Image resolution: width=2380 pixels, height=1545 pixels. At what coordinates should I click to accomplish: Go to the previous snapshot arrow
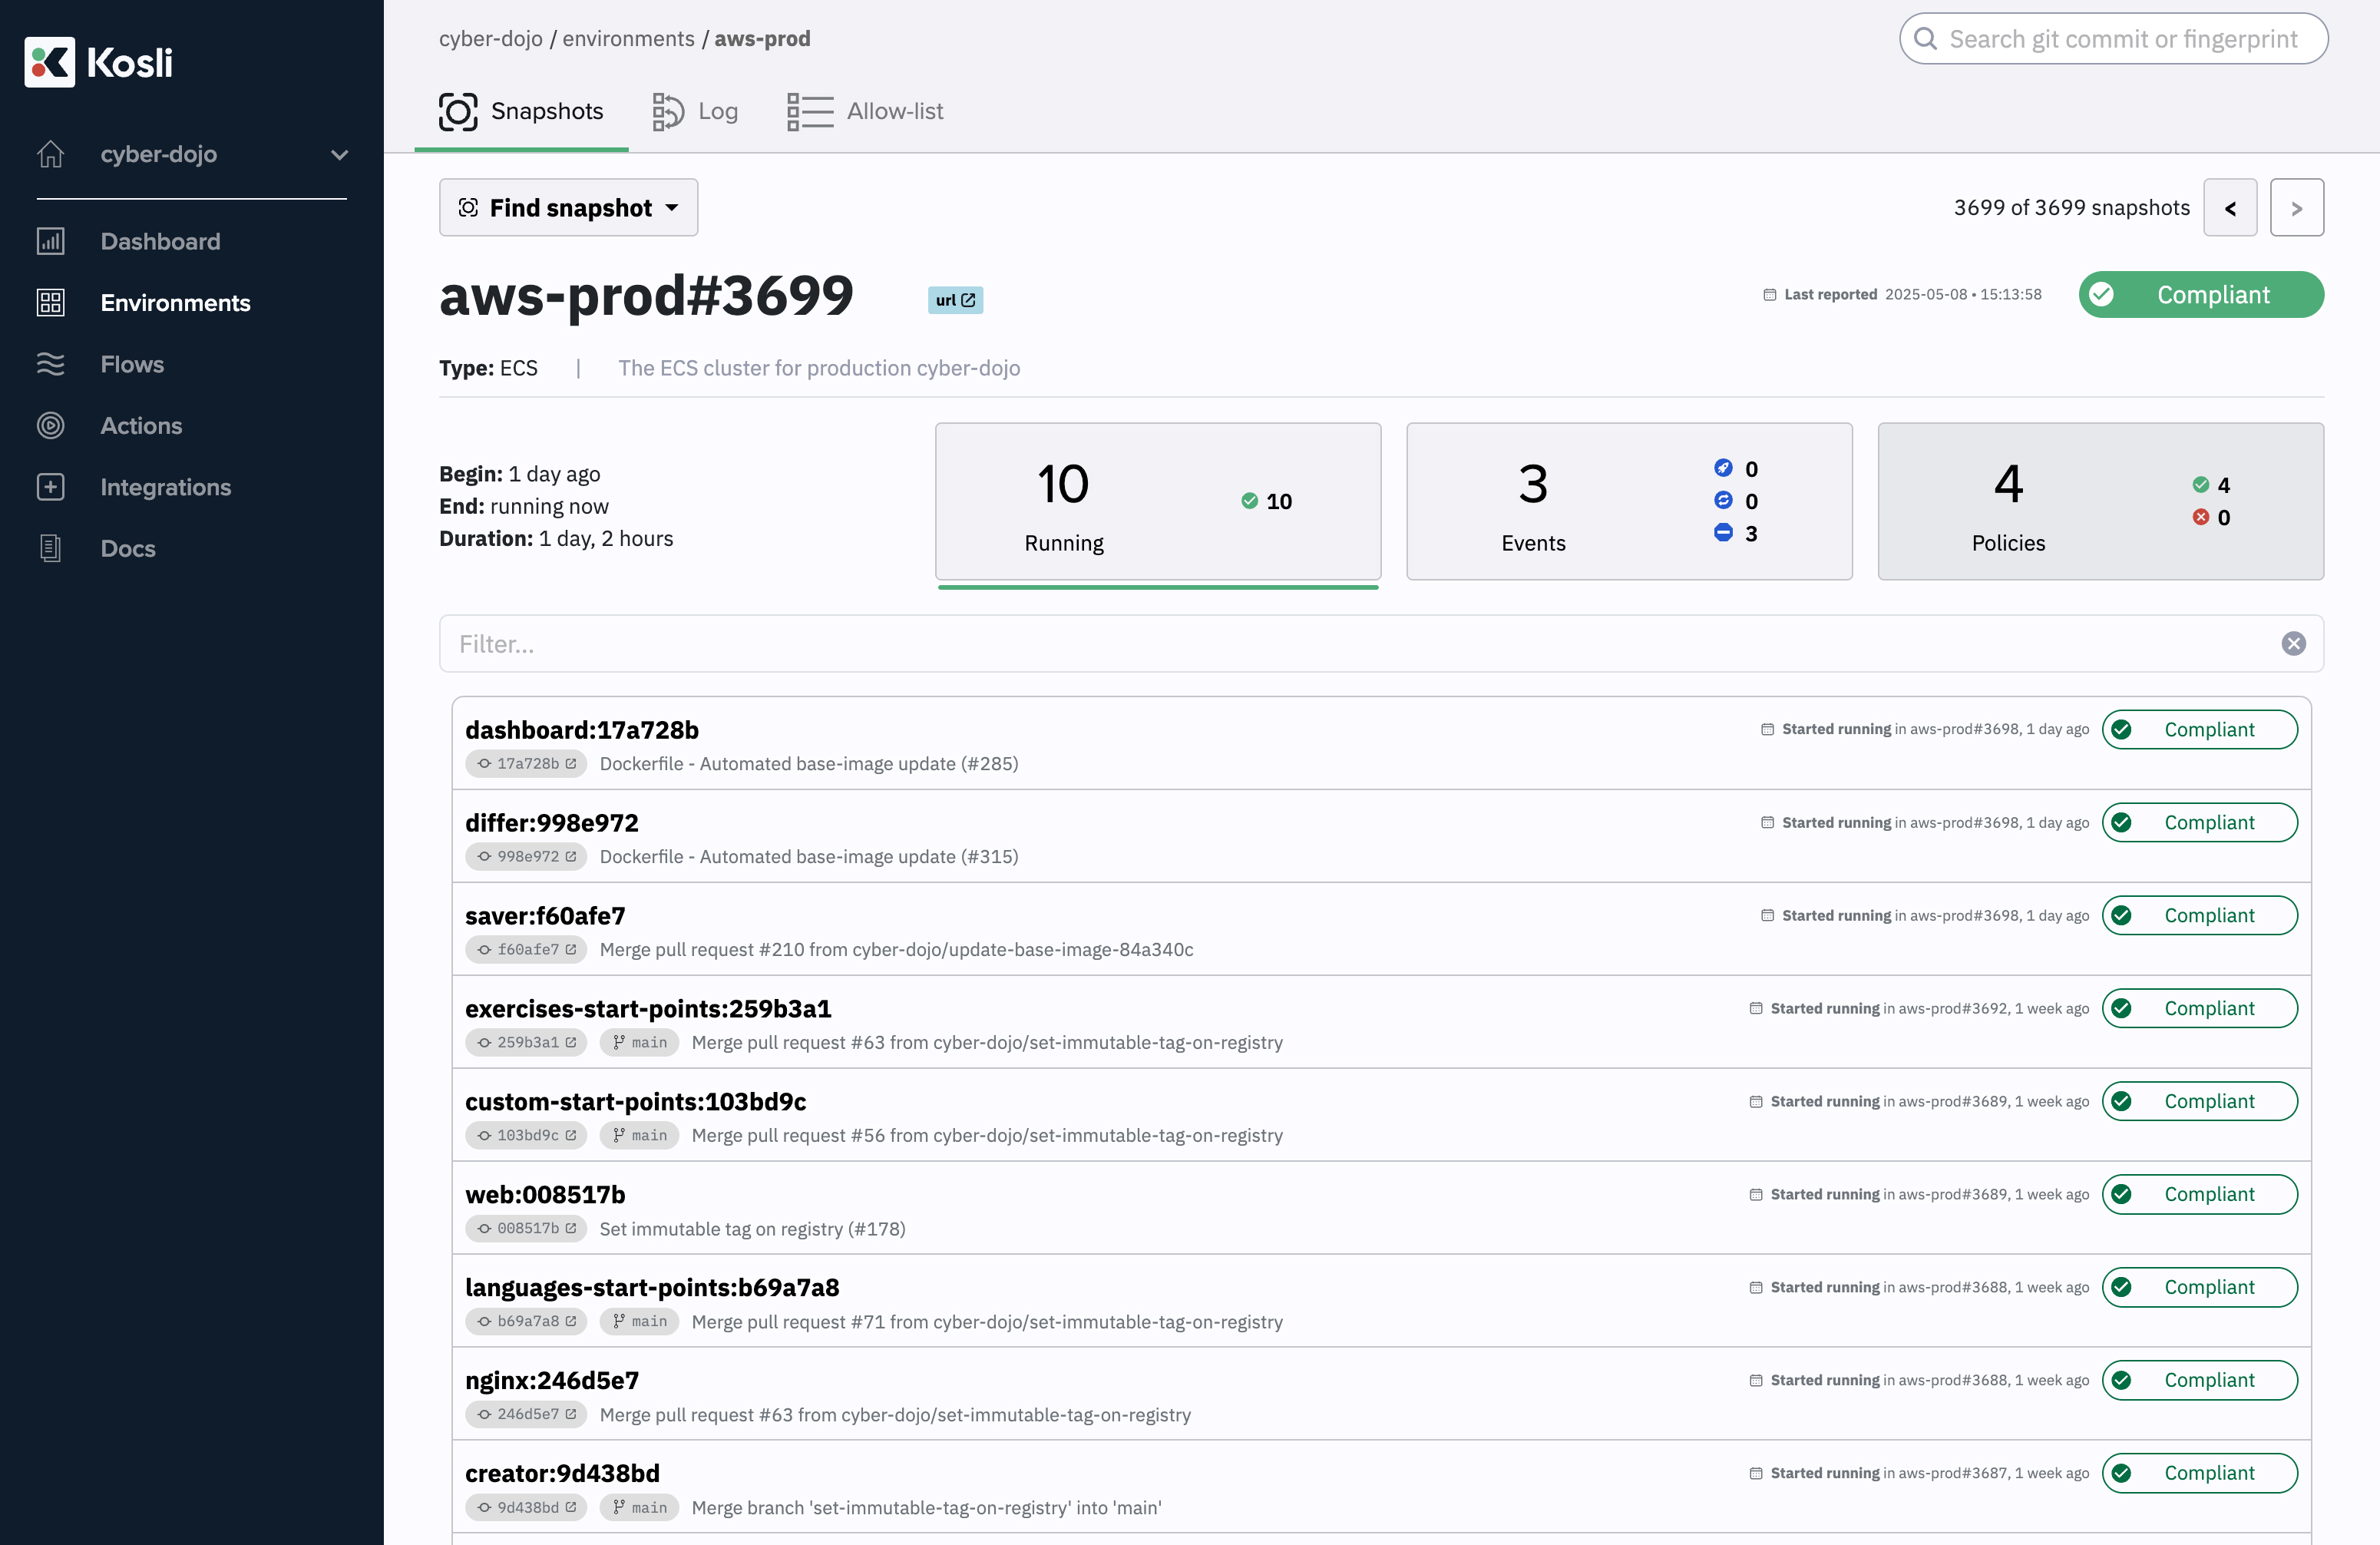2230,207
